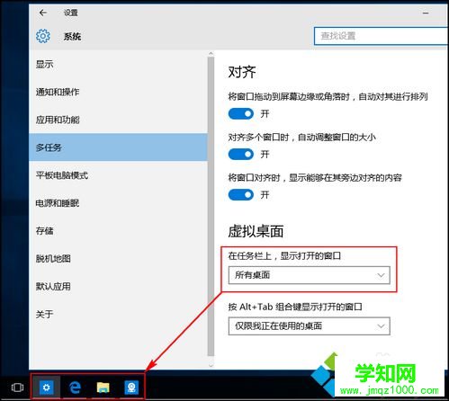Select 默认应用 in the sidebar
This screenshot has height=401, width=449.
click(118, 287)
